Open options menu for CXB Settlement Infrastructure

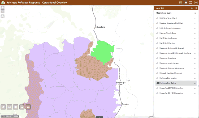(195, 28)
